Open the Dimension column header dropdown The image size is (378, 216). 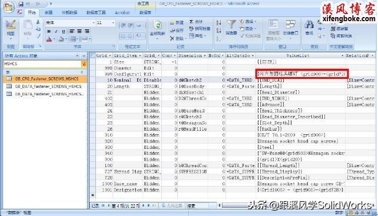pyautogui.click(x=205, y=56)
